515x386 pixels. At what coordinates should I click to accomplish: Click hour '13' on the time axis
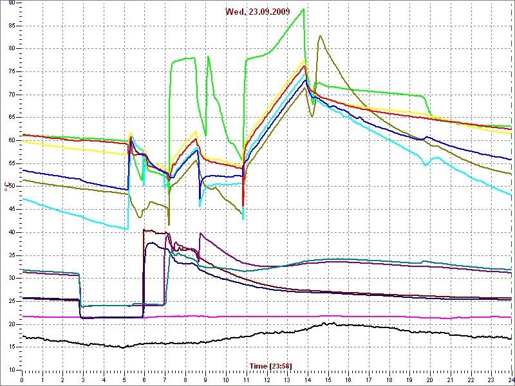pyautogui.click(x=286, y=380)
